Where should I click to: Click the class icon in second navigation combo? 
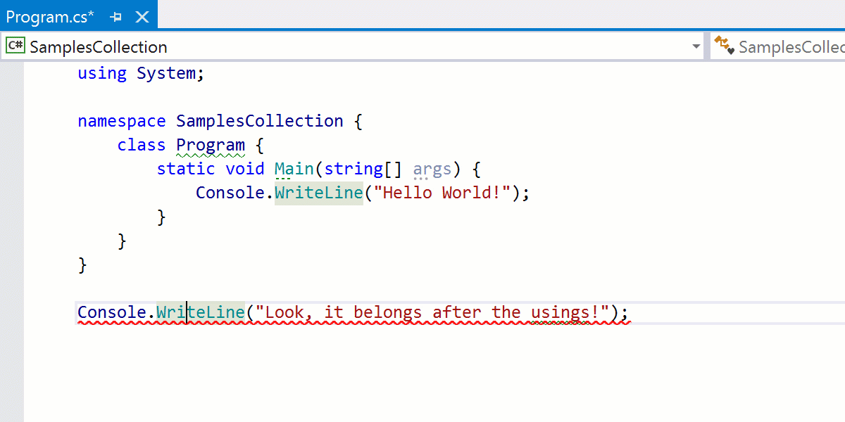point(724,46)
